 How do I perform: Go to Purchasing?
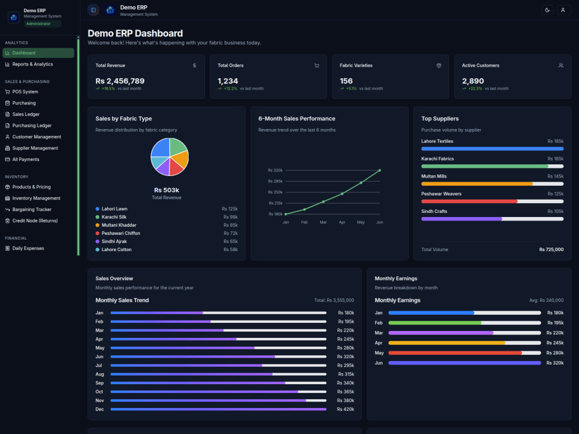38,103
